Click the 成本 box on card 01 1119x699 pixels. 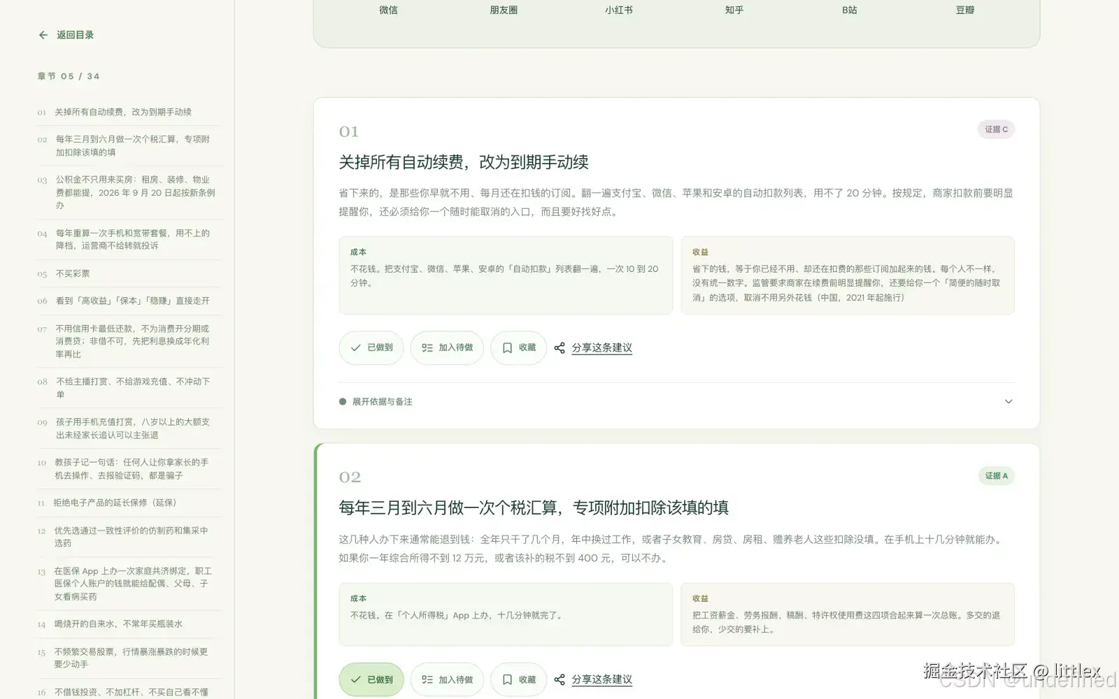[506, 275]
